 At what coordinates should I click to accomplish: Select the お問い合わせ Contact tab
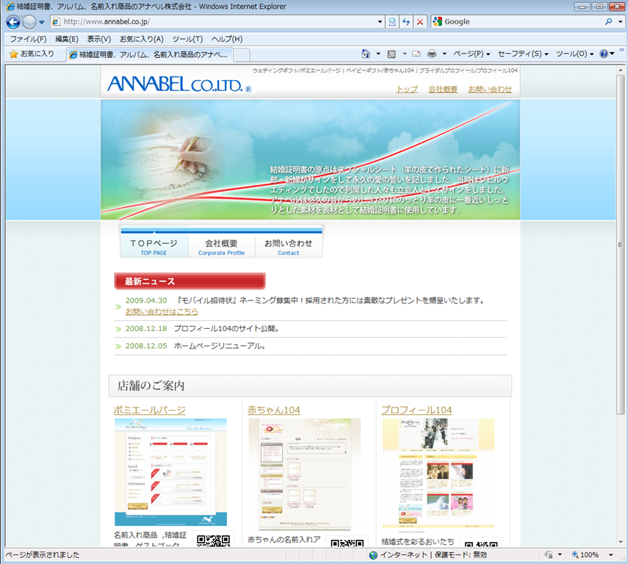(289, 246)
